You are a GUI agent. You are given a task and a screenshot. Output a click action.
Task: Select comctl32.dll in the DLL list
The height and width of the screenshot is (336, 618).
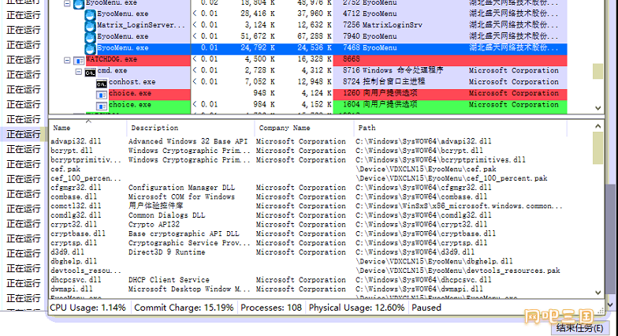76,206
